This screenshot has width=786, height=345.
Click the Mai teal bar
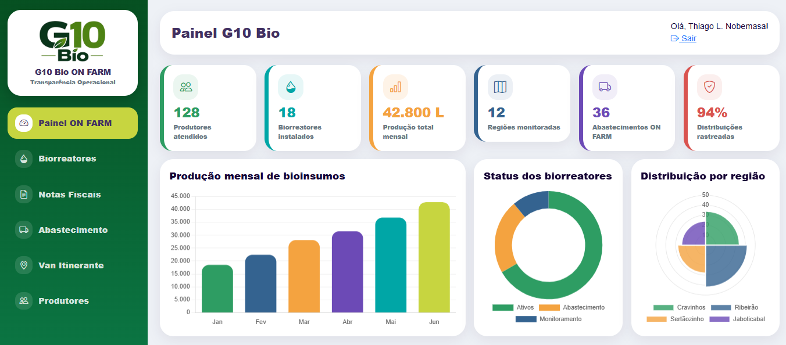pos(391,265)
